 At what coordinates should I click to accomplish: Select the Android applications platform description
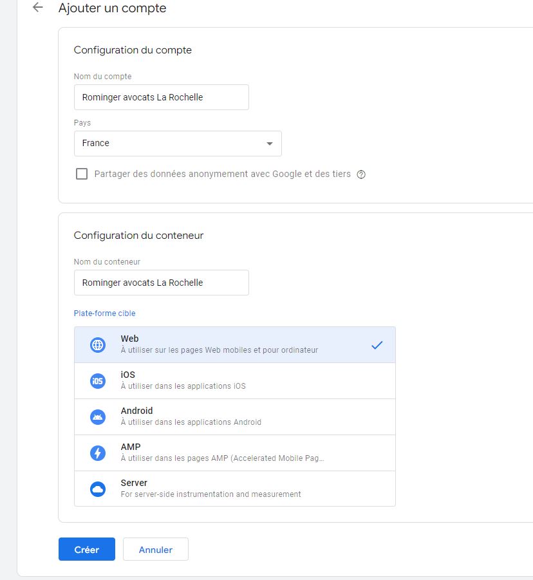[191, 422]
